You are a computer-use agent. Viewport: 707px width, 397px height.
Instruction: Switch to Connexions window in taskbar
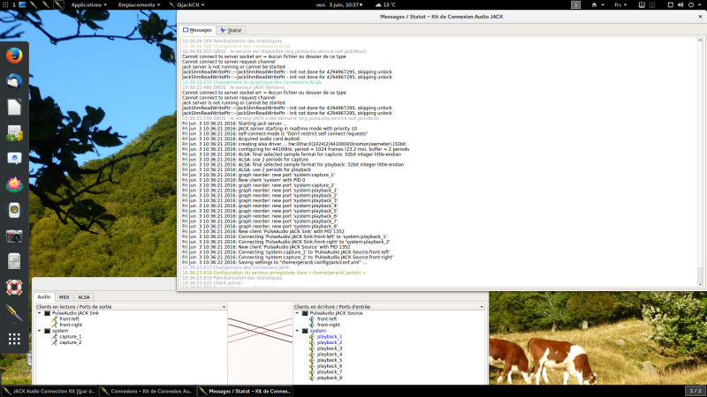pos(148,390)
